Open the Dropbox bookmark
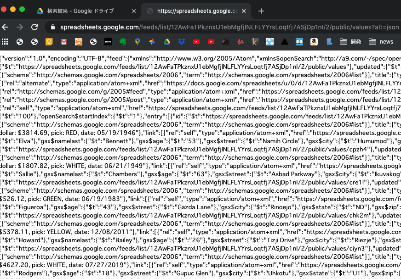Screen dimensions: 401x279 (x=182, y=42)
